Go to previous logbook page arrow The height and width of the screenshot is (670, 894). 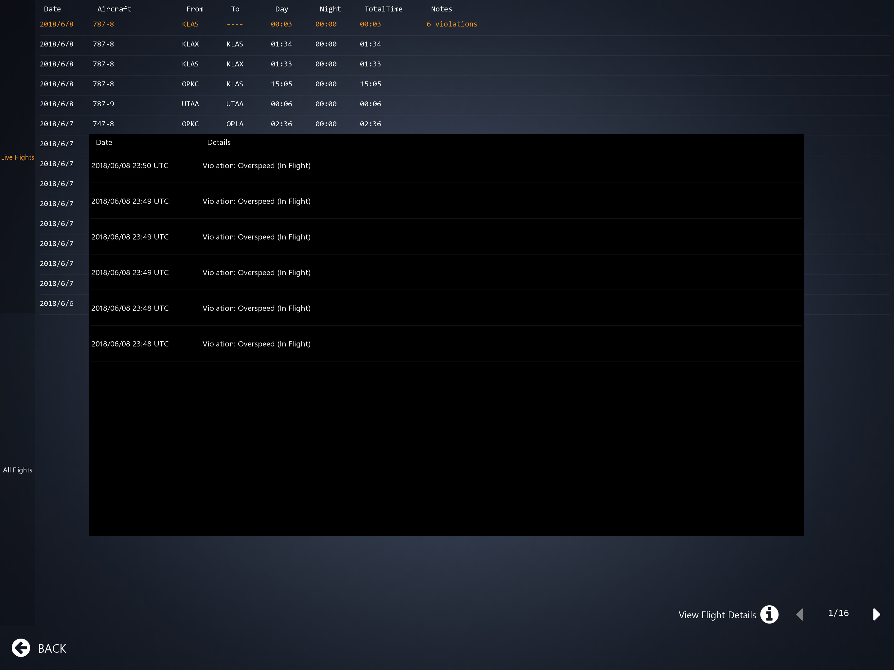(799, 615)
